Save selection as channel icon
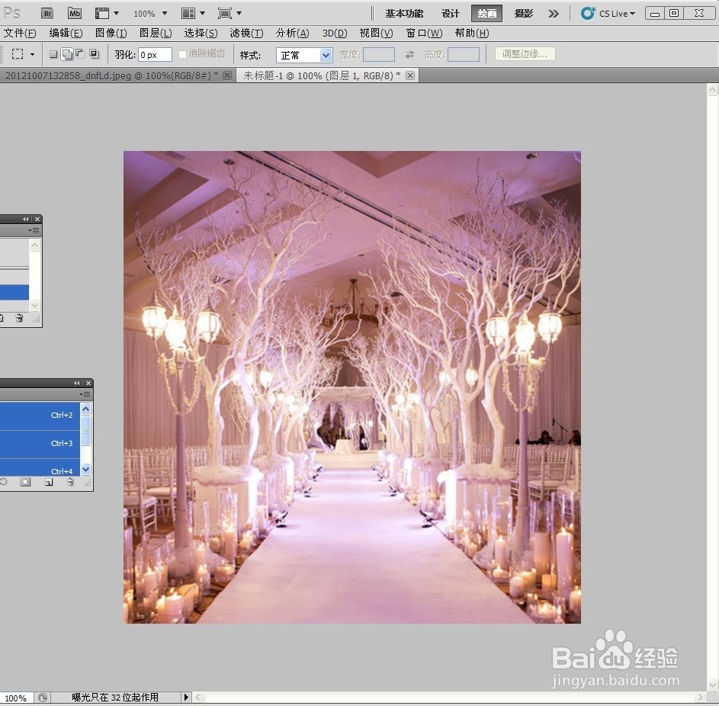Image resolution: width=719 pixels, height=706 pixels. tap(25, 482)
